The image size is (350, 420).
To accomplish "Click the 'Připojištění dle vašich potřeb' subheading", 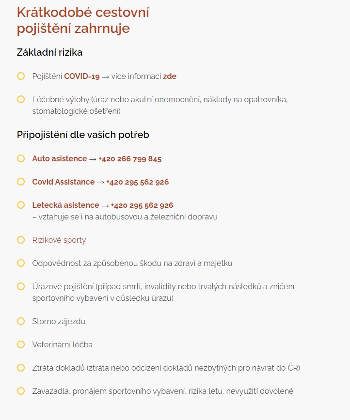I will pos(83,135).
